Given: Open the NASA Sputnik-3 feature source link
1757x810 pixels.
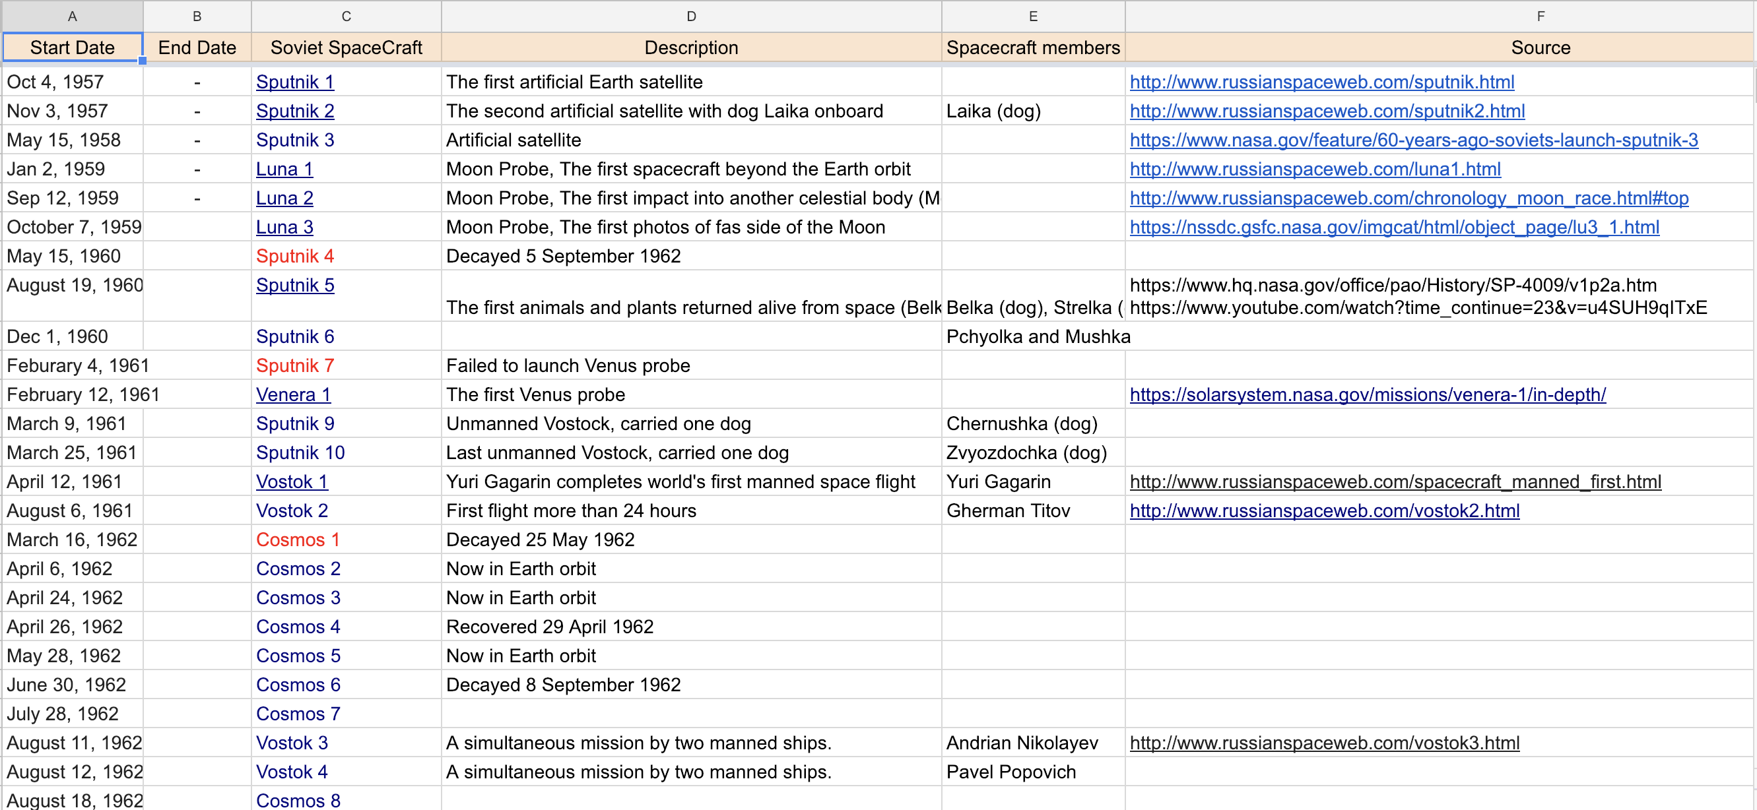Looking at the screenshot, I should 1413,140.
